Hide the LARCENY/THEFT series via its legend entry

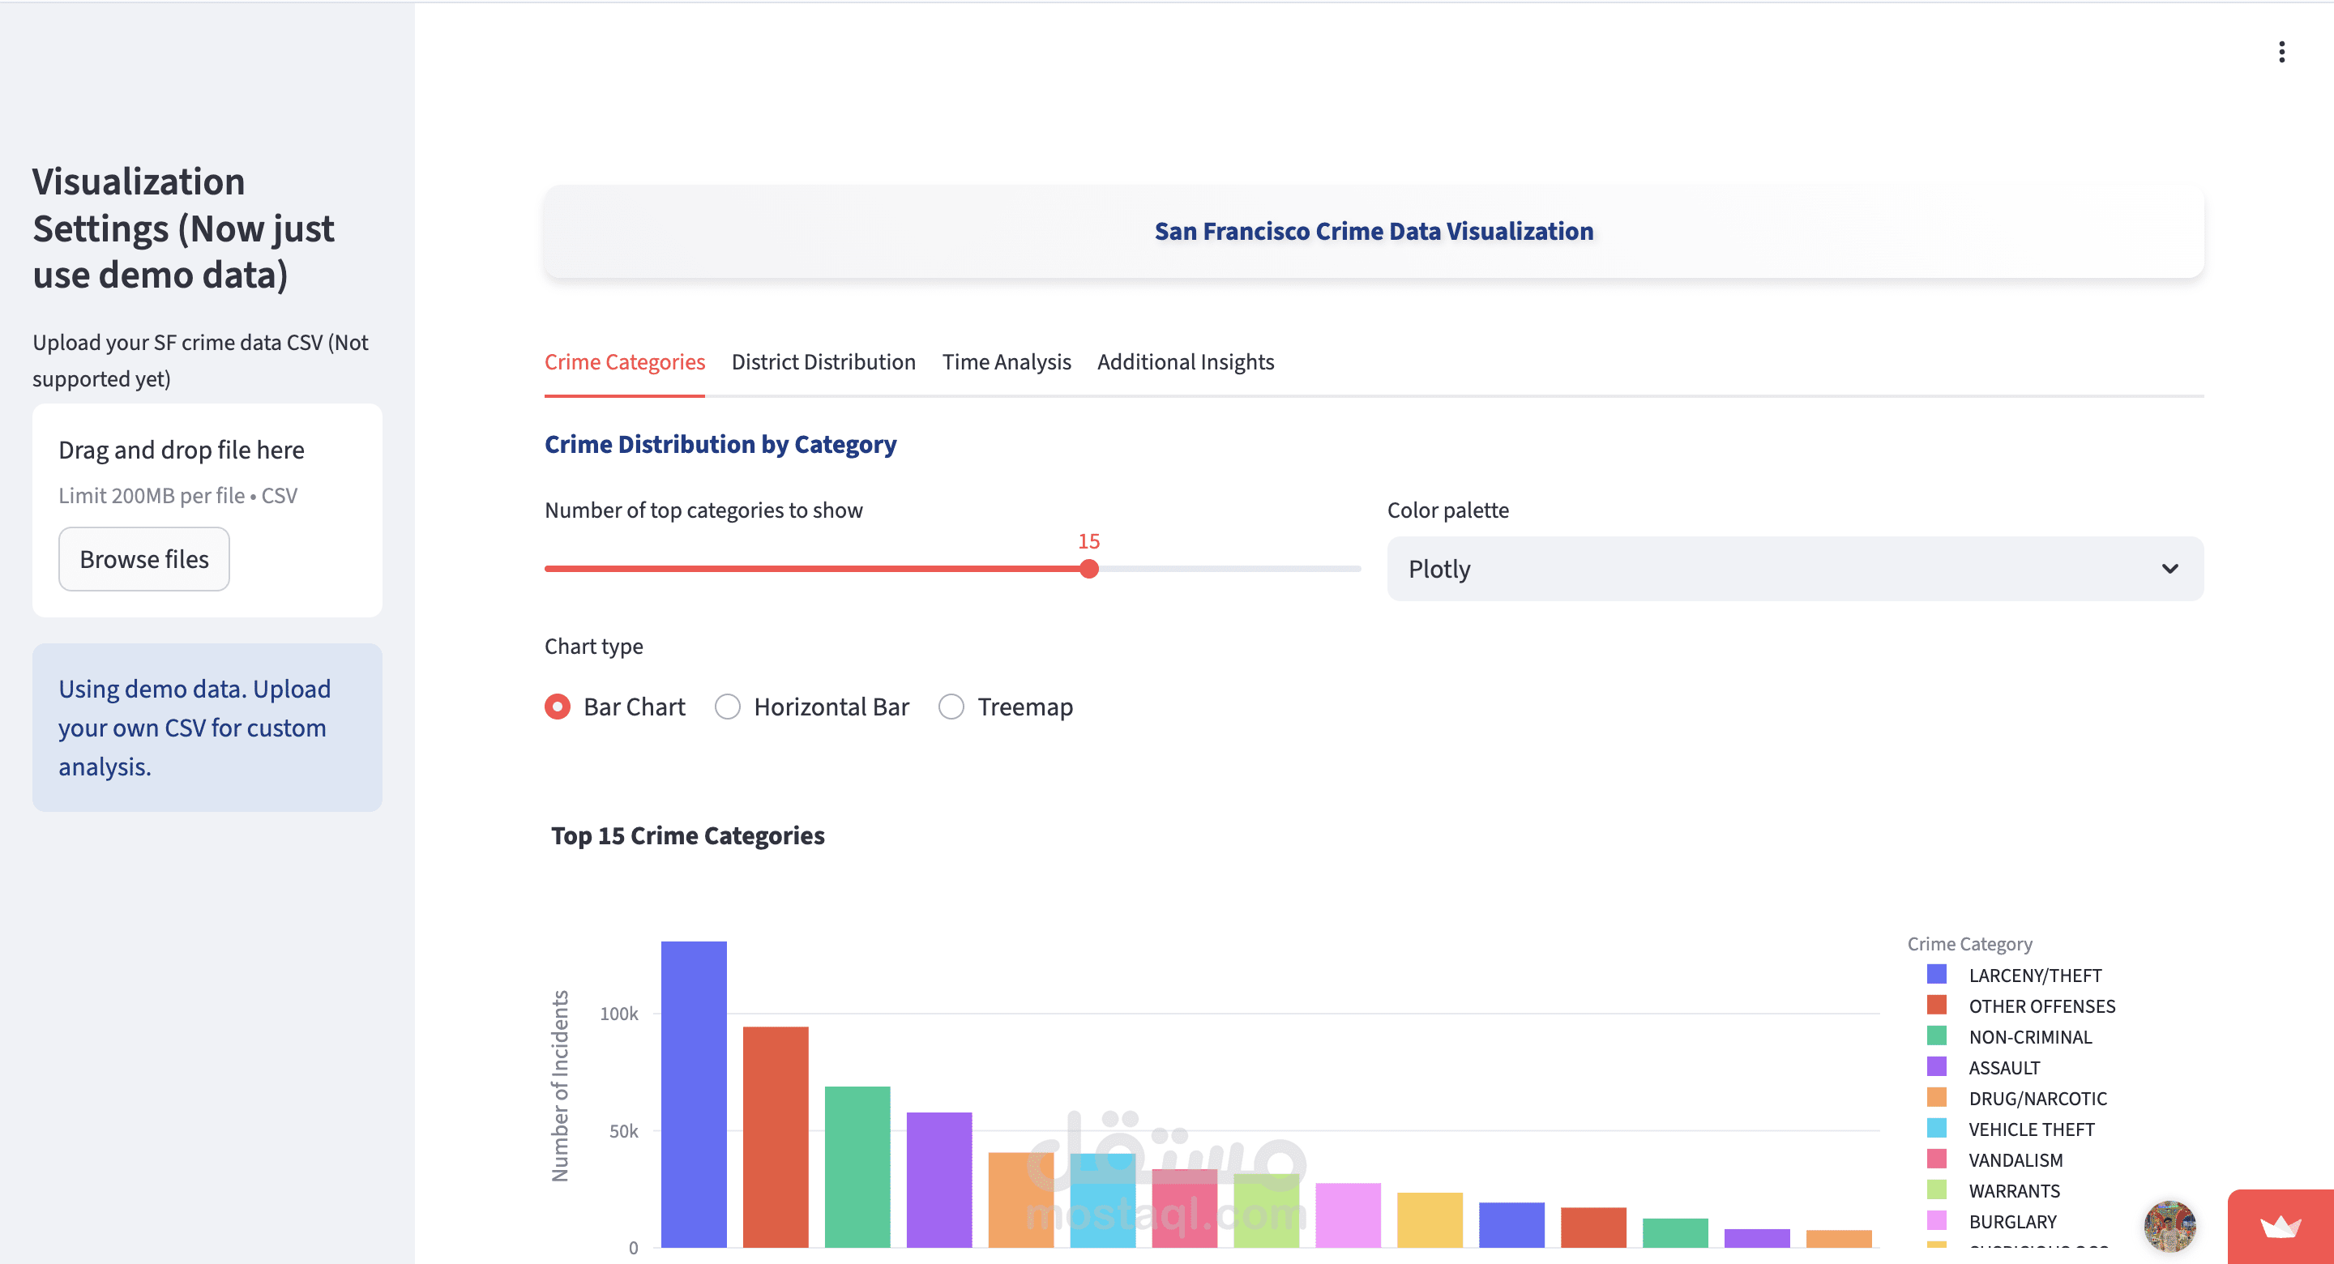[x=2035, y=975]
